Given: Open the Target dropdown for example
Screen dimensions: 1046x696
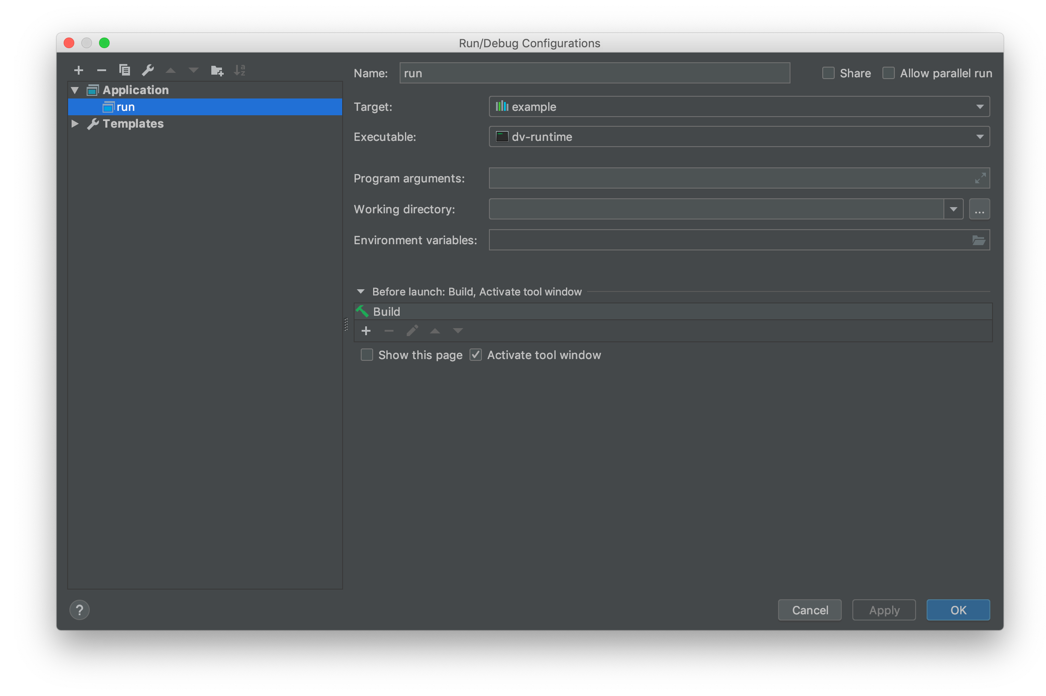Looking at the screenshot, I should click(x=980, y=106).
